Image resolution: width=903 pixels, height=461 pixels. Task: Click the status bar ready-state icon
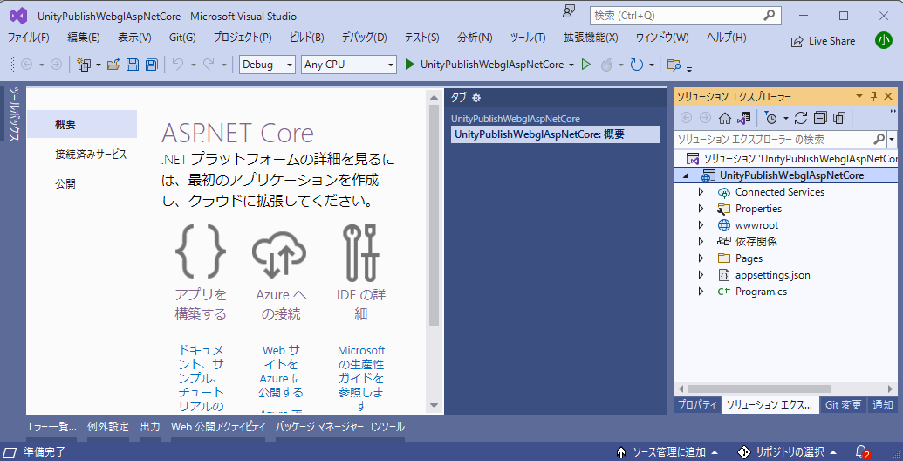(10, 451)
